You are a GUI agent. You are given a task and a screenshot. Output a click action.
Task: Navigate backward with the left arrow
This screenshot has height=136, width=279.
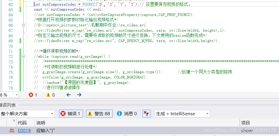tap(69, 95)
